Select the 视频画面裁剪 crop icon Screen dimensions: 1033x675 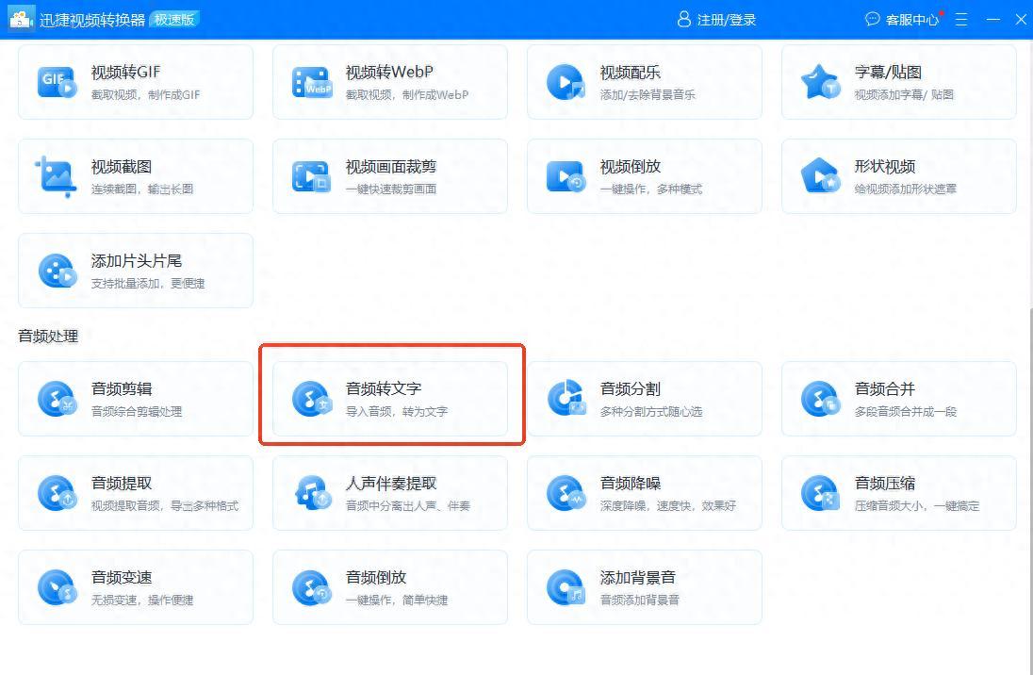pos(311,176)
